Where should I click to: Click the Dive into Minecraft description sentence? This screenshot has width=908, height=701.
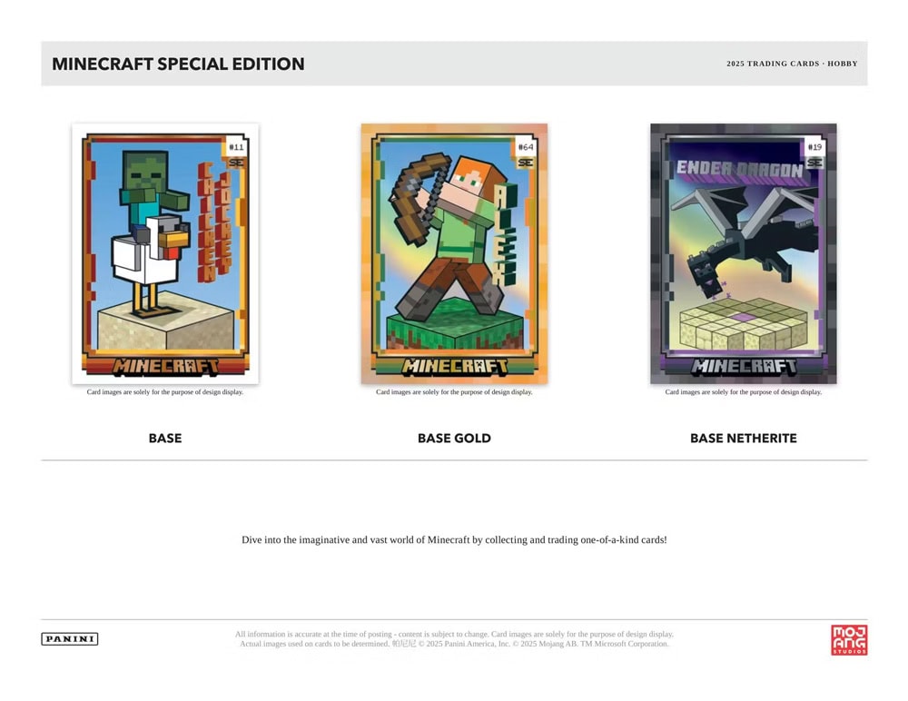[454, 539]
